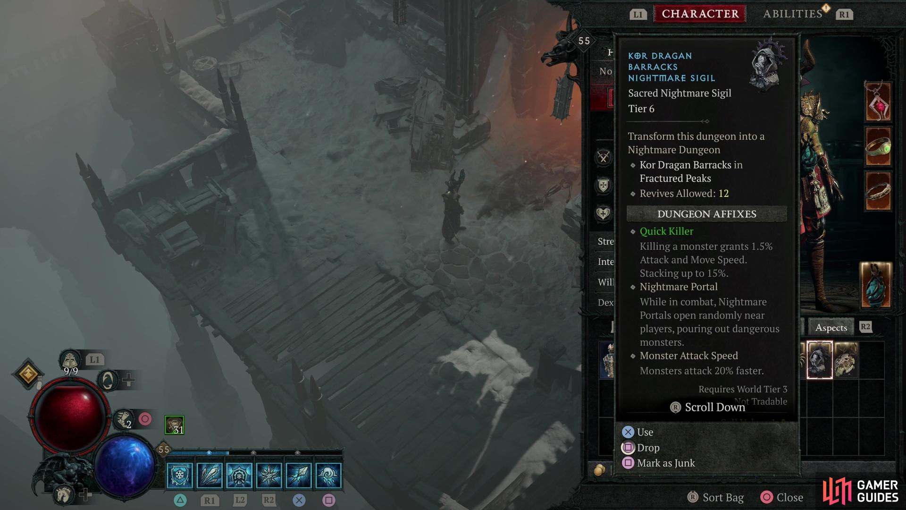The image size is (906, 510).
Task: Select the second skill bar icon
Action: [210, 475]
